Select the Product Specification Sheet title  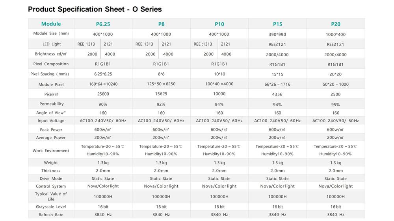tap(95, 9)
